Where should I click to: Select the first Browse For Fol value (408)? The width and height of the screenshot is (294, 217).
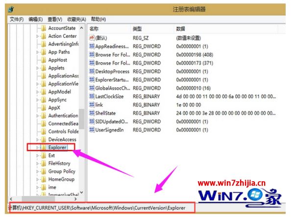click(113, 55)
